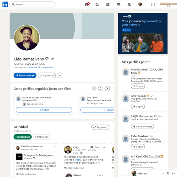Image resolution: width=177 pixels, height=177 pixels.
Task: Open Zafer Mekhael's profile
Action: (x=139, y=136)
